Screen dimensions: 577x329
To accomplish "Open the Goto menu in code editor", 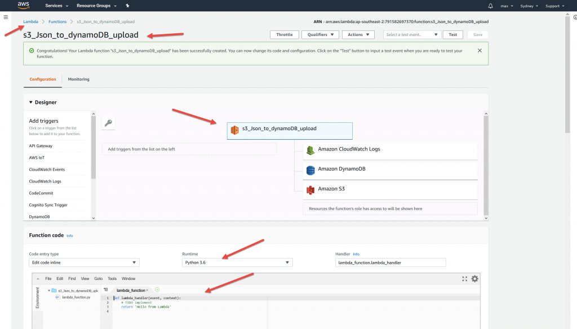I will pos(99,278).
